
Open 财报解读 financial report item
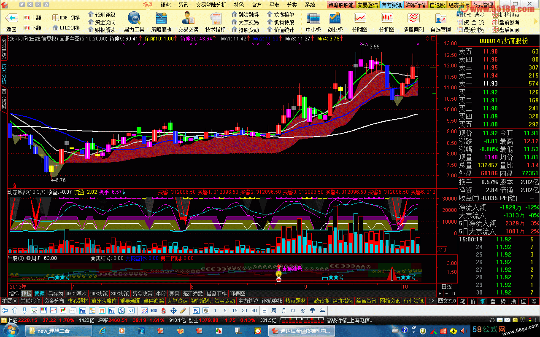tap(102, 30)
